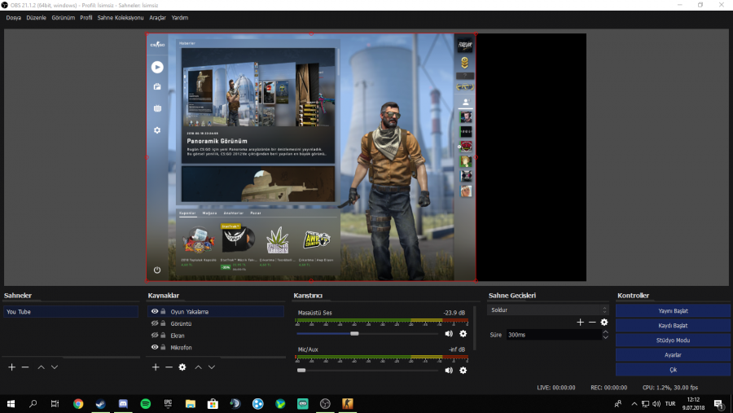Image resolution: width=733 pixels, height=413 pixels.
Task: Open Spotify from the taskbar
Action: point(146,404)
